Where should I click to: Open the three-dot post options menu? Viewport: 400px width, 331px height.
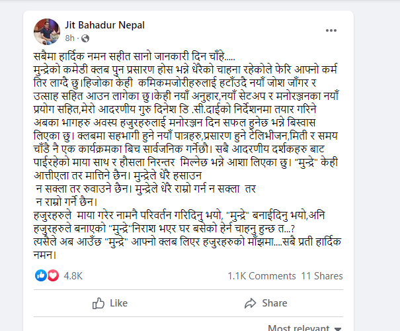tap(331, 30)
